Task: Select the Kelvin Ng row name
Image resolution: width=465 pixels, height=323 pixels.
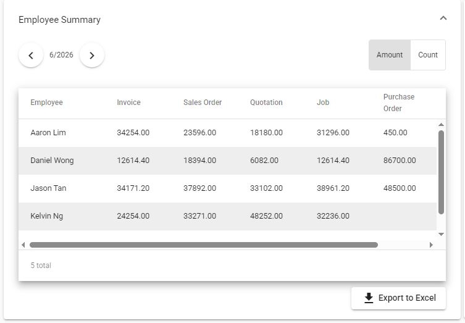Action: point(46,216)
